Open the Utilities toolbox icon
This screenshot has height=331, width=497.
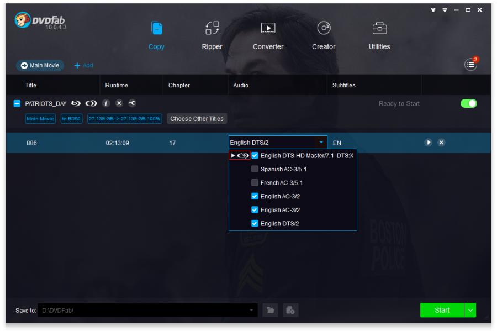point(379,28)
